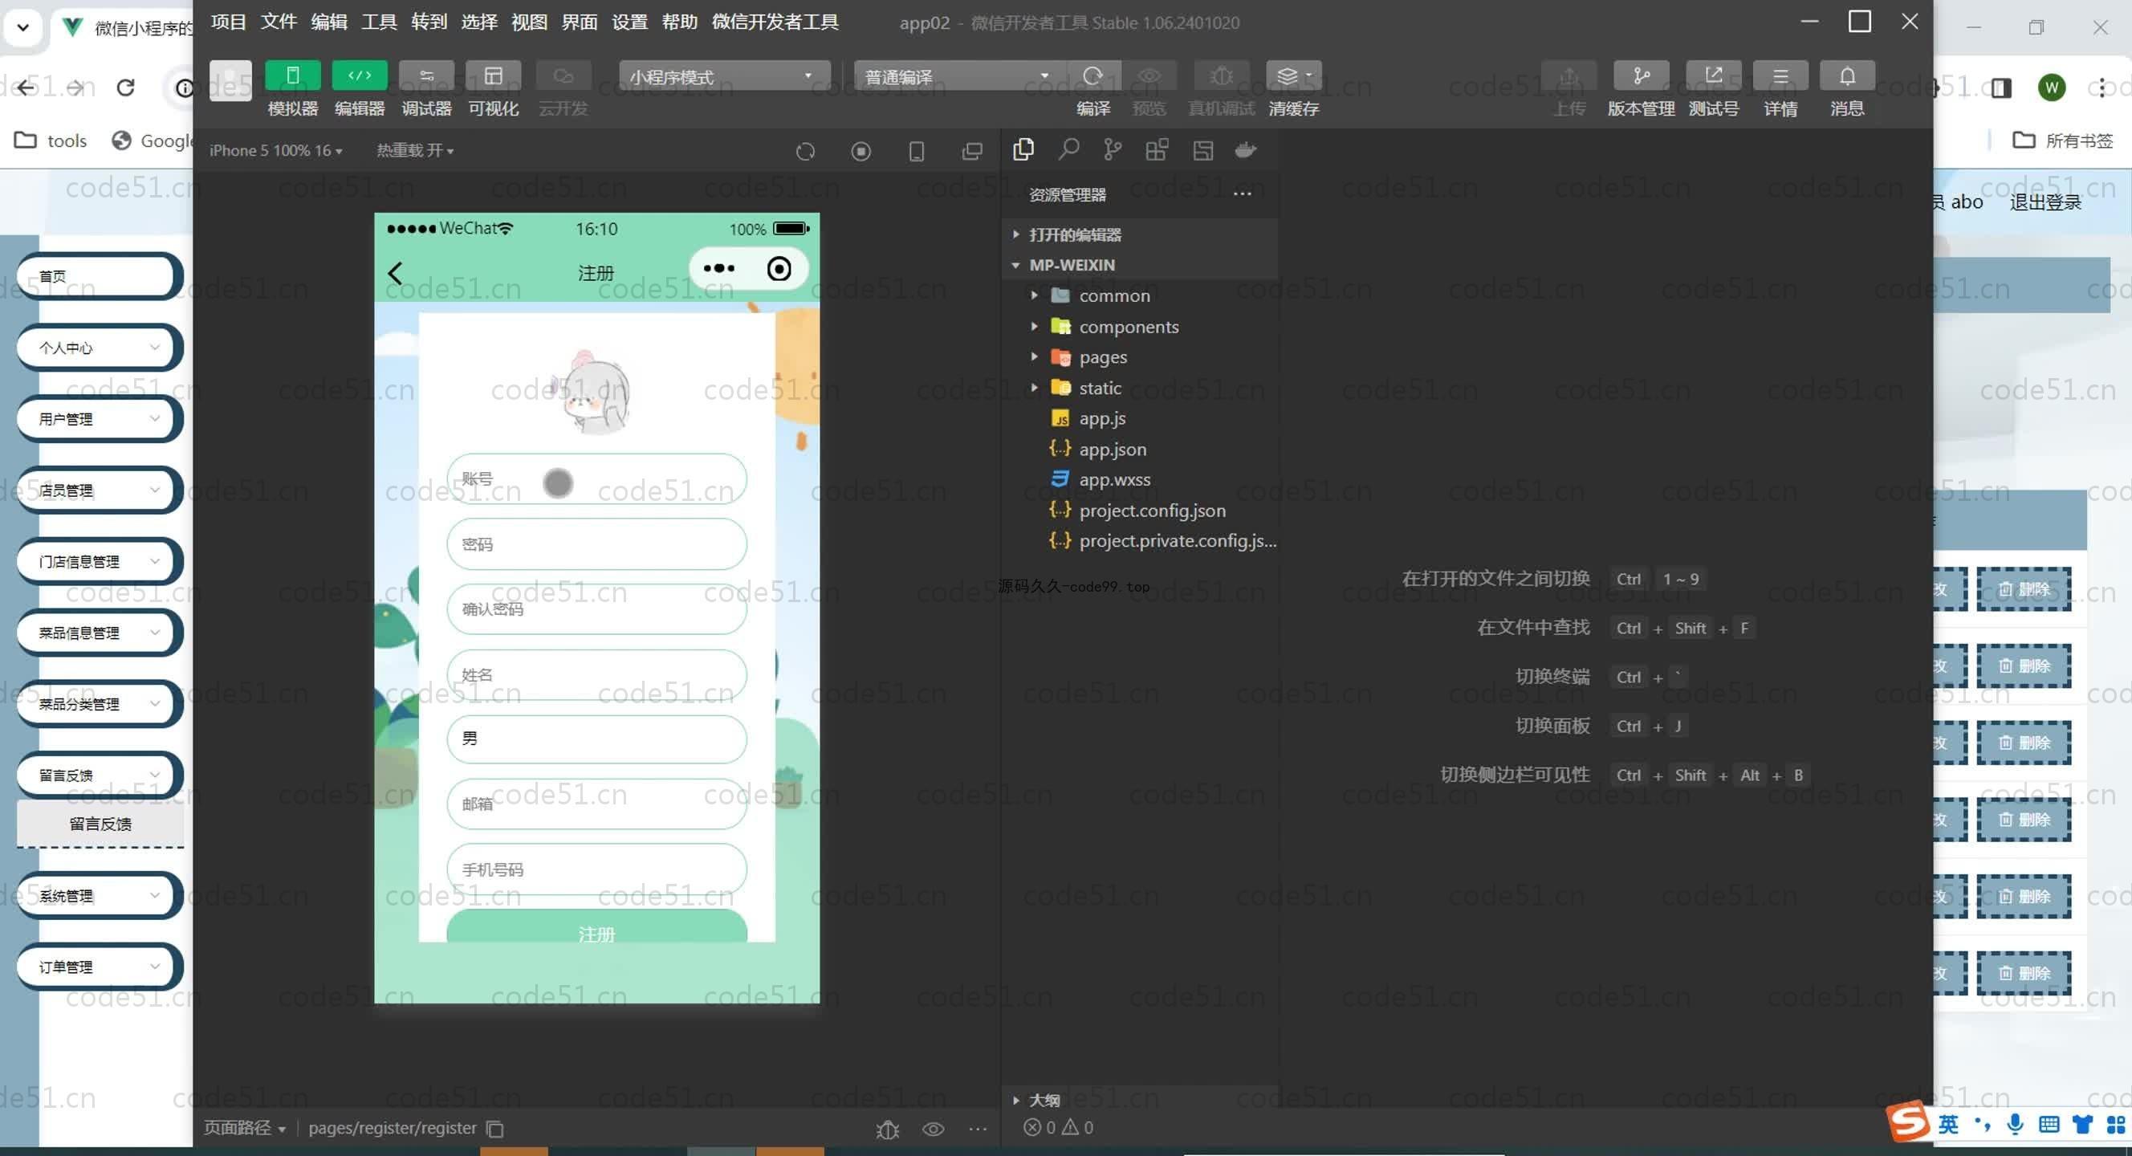Open the search icon in sidebar
Viewport: 2132px width, 1156px height.
1068,149
